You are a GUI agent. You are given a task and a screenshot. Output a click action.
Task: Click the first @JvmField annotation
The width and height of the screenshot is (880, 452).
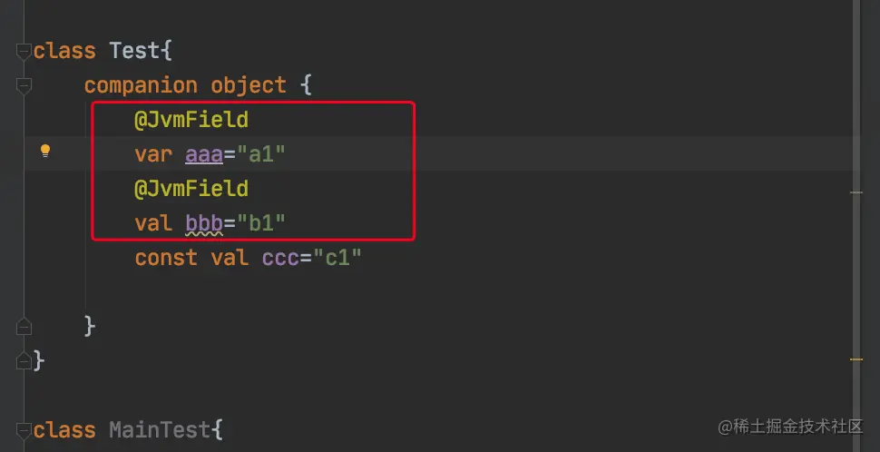click(191, 120)
